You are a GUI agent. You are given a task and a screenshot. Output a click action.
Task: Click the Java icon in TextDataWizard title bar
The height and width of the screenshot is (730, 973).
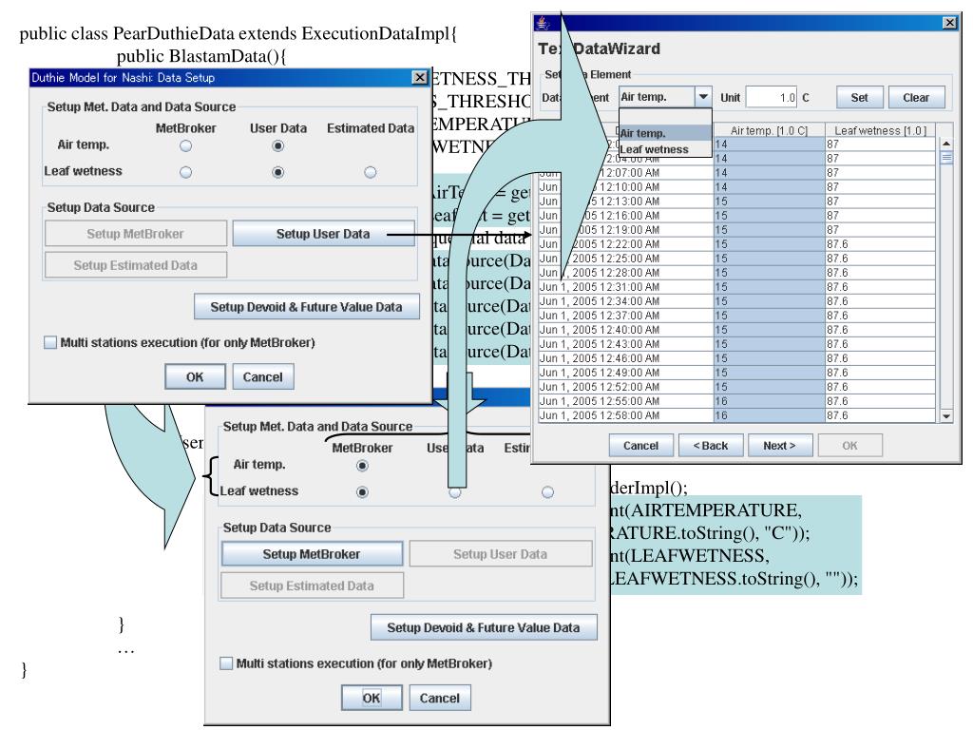click(543, 23)
